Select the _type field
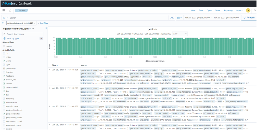The image size is (257, 130). point(8,65)
